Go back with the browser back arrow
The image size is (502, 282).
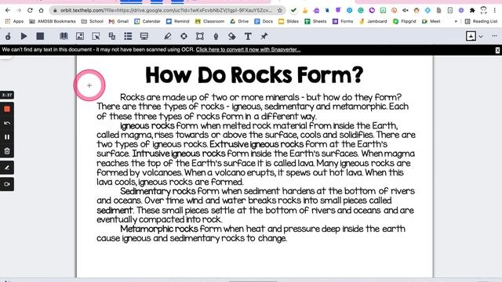tap(8, 10)
